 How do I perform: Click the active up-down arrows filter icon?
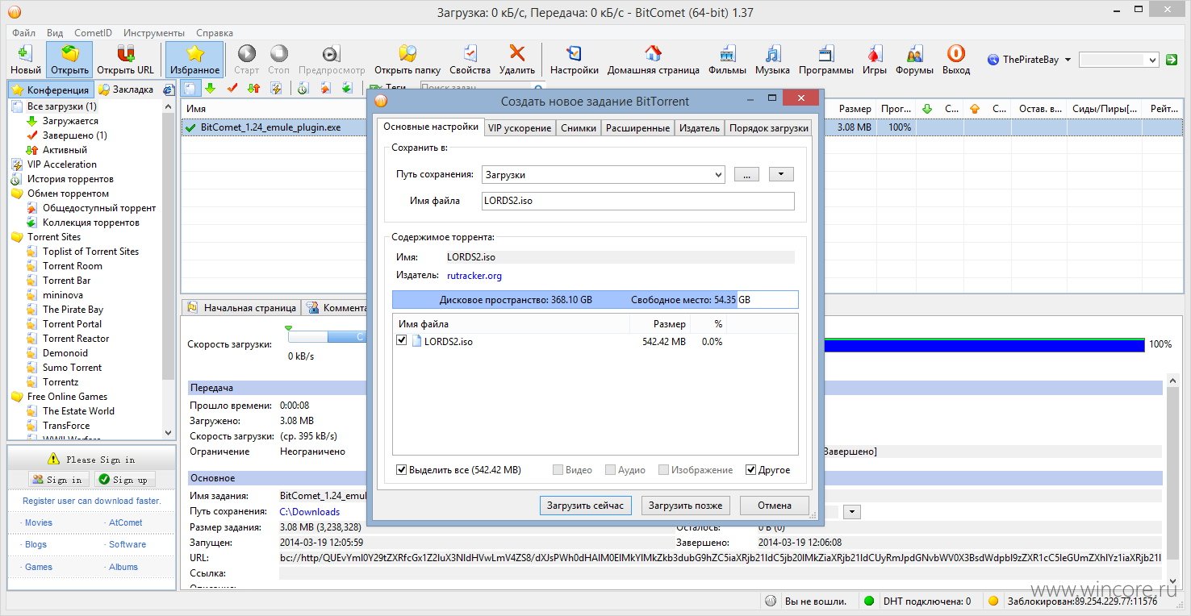click(253, 88)
